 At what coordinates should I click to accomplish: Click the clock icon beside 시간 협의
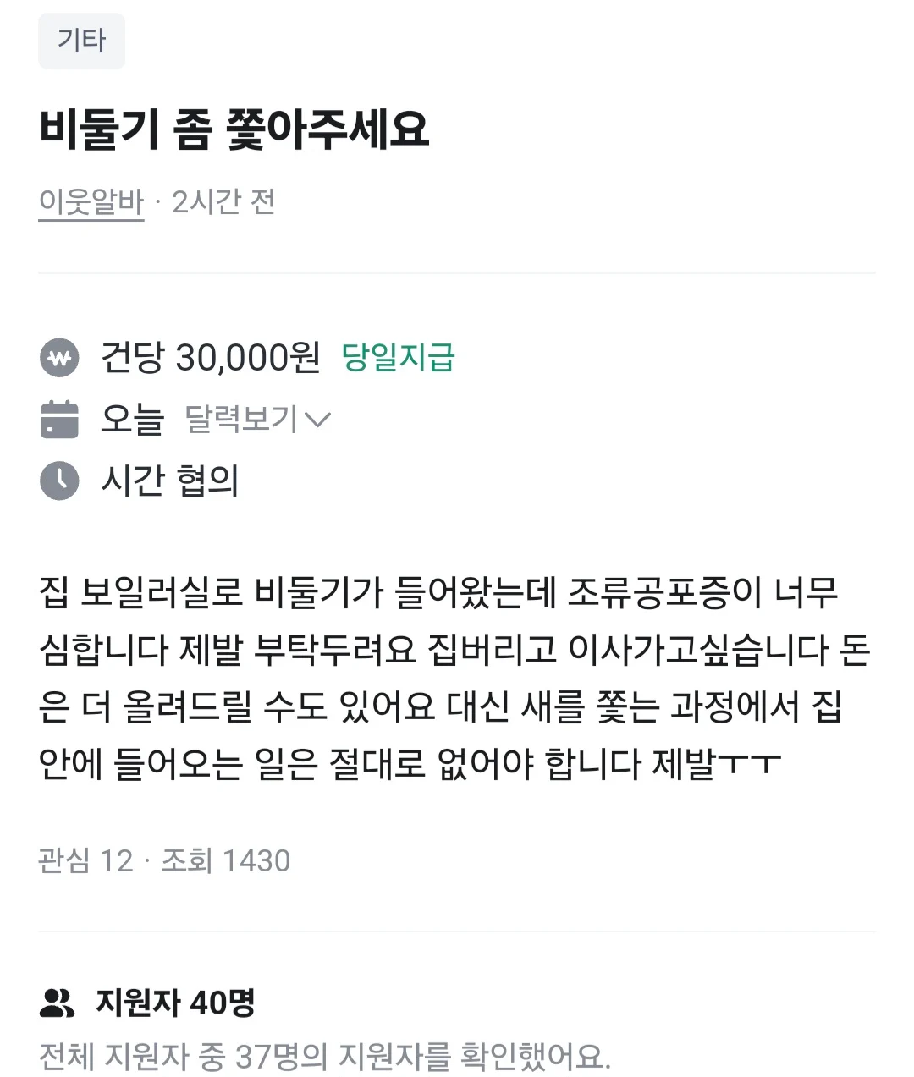[59, 481]
